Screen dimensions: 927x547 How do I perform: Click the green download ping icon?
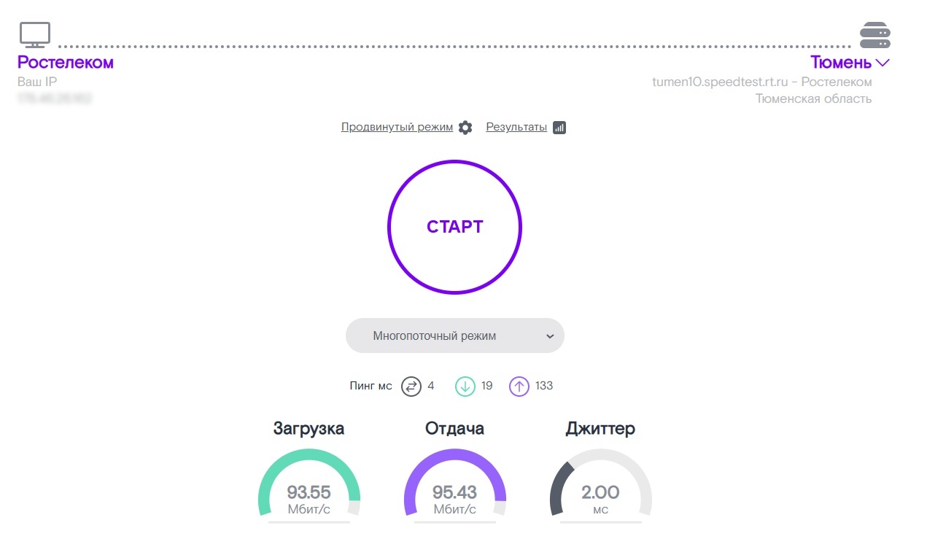(465, 386)
